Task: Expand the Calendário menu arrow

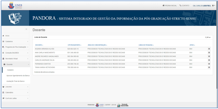Action: pos(28,92)
